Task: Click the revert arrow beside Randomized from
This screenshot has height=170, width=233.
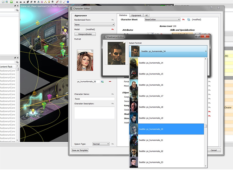Action: 113,20
